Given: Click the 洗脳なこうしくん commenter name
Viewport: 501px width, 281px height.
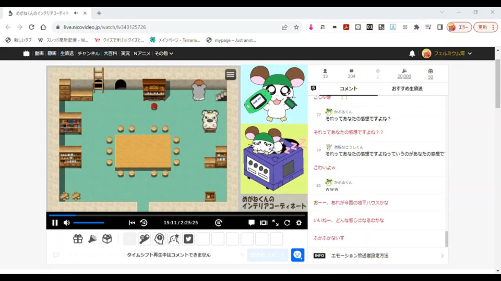Looking at the screenshot, I should click(349, 147).
